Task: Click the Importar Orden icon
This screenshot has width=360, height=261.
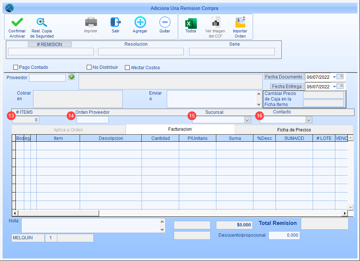Action: 240,22
